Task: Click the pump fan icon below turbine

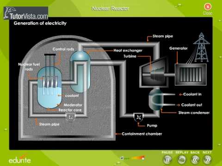Action: point(139,118)
